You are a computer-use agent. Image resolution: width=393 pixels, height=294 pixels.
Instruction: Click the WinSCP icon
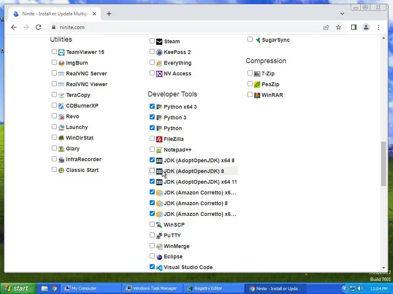[x=159, y=225]
